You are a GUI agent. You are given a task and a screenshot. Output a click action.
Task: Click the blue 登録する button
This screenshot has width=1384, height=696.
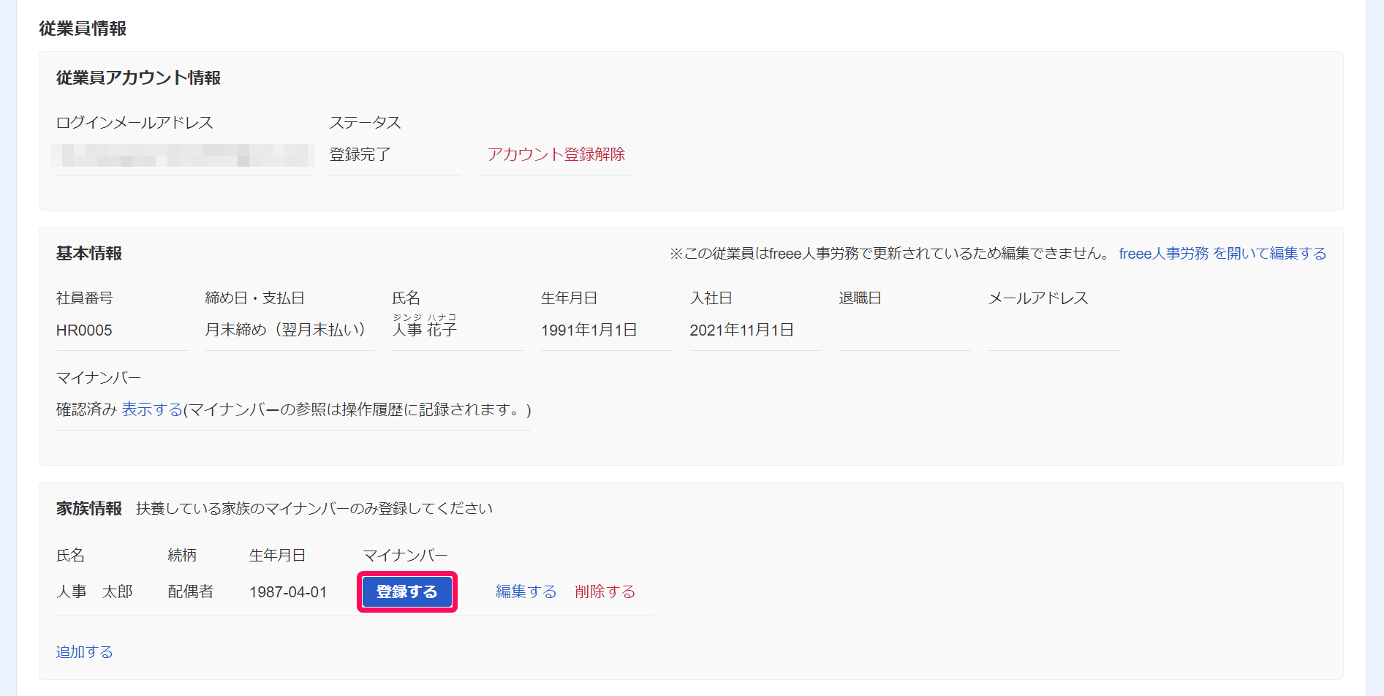tap(406, 591)
